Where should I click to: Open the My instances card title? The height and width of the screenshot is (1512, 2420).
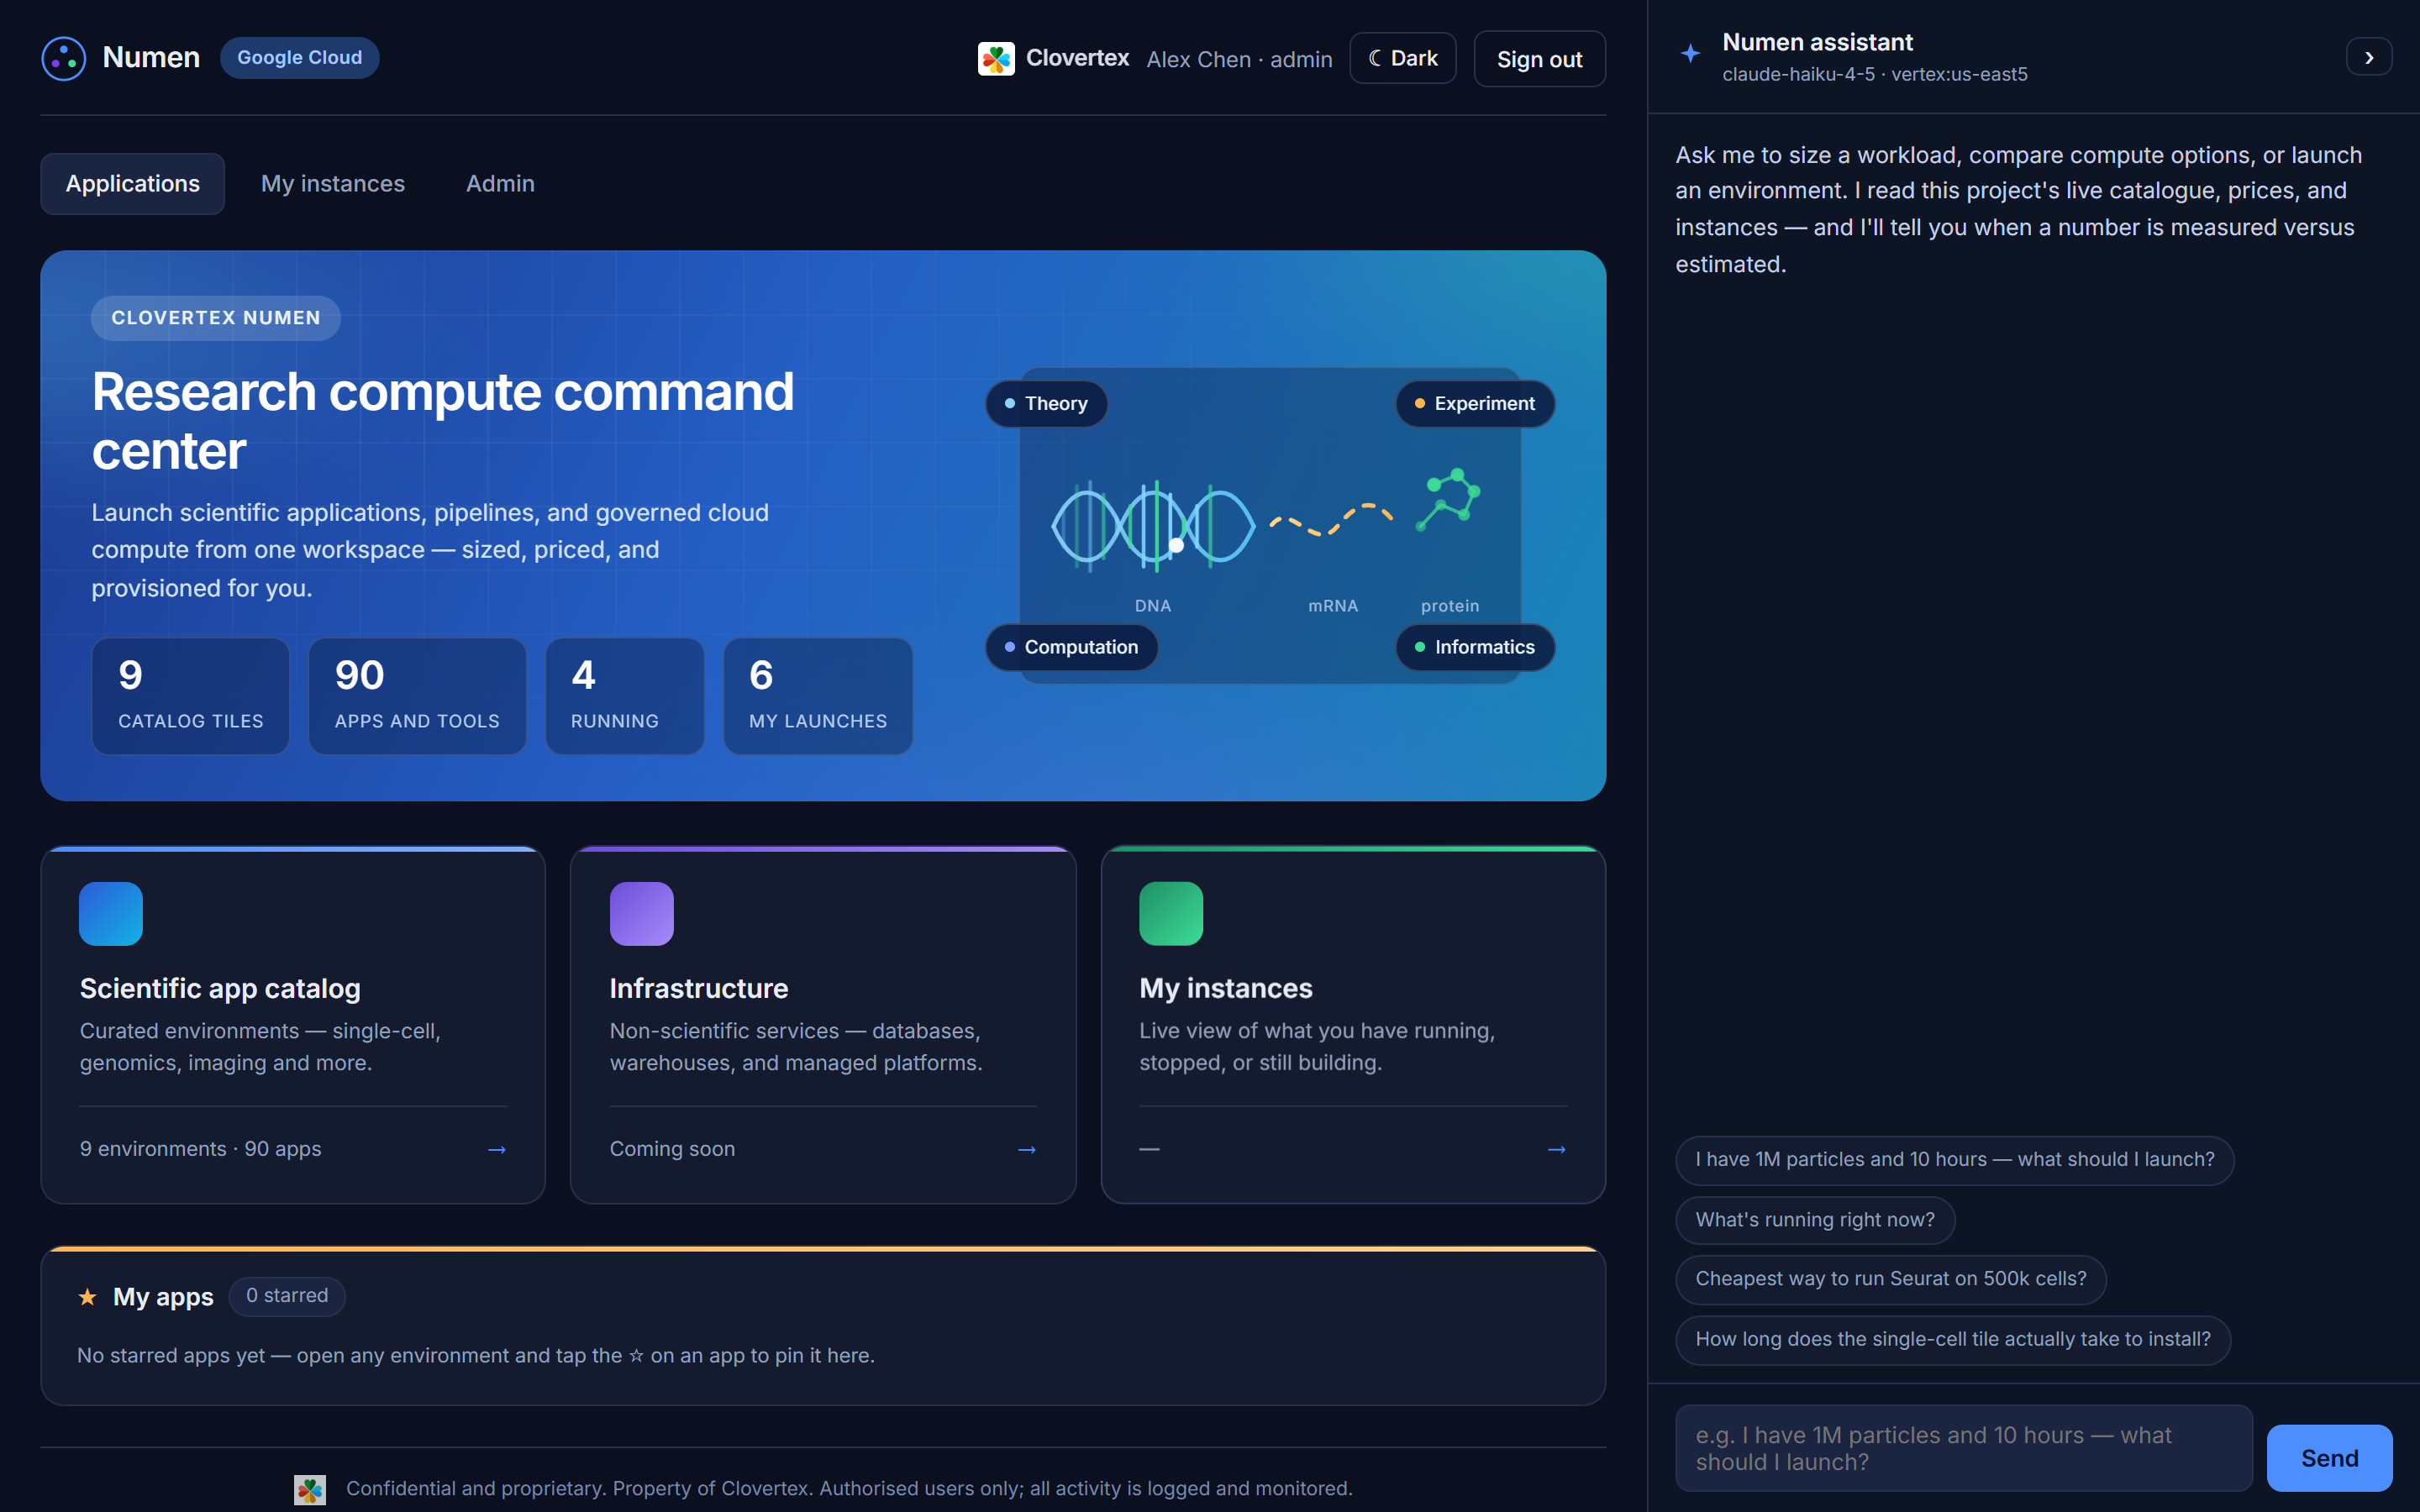1226,988
